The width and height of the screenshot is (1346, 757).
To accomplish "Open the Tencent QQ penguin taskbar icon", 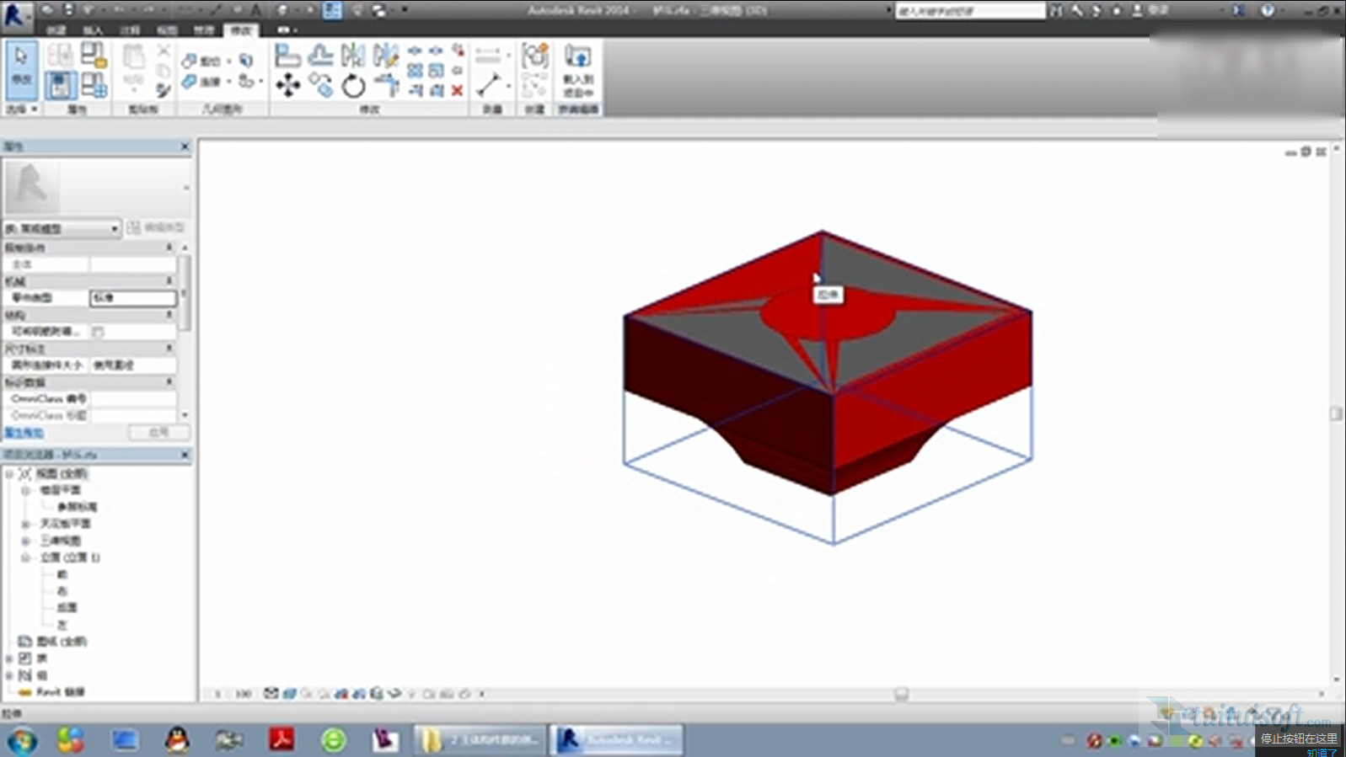I will (176, 739).
